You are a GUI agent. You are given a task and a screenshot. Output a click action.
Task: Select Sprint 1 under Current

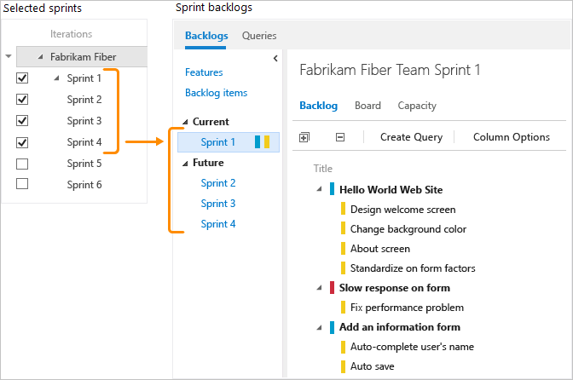(x=229, y=142)
